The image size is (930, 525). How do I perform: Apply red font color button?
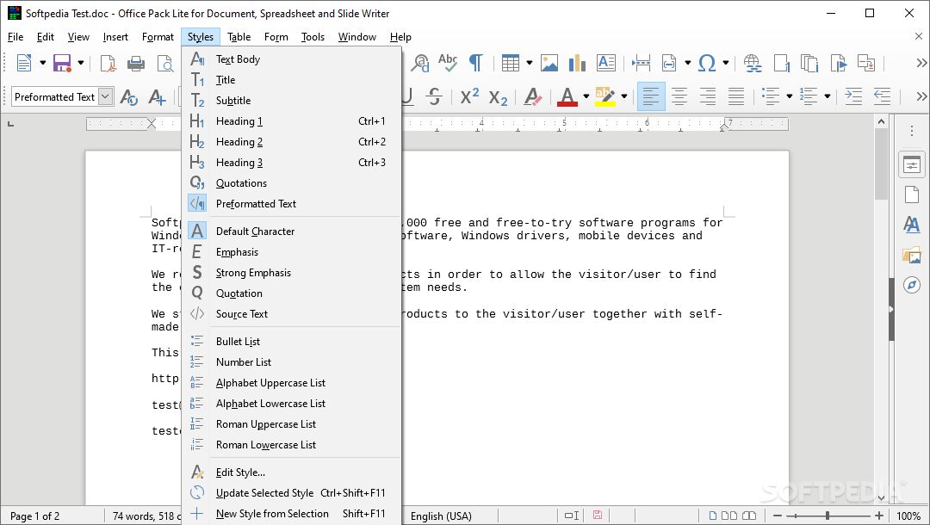pos(567,96)
